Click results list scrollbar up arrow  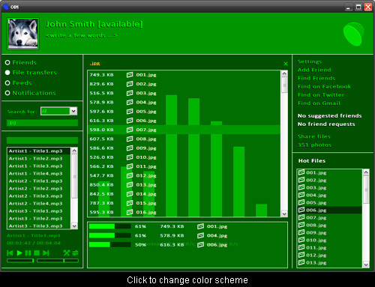click(x=284, y=73)
